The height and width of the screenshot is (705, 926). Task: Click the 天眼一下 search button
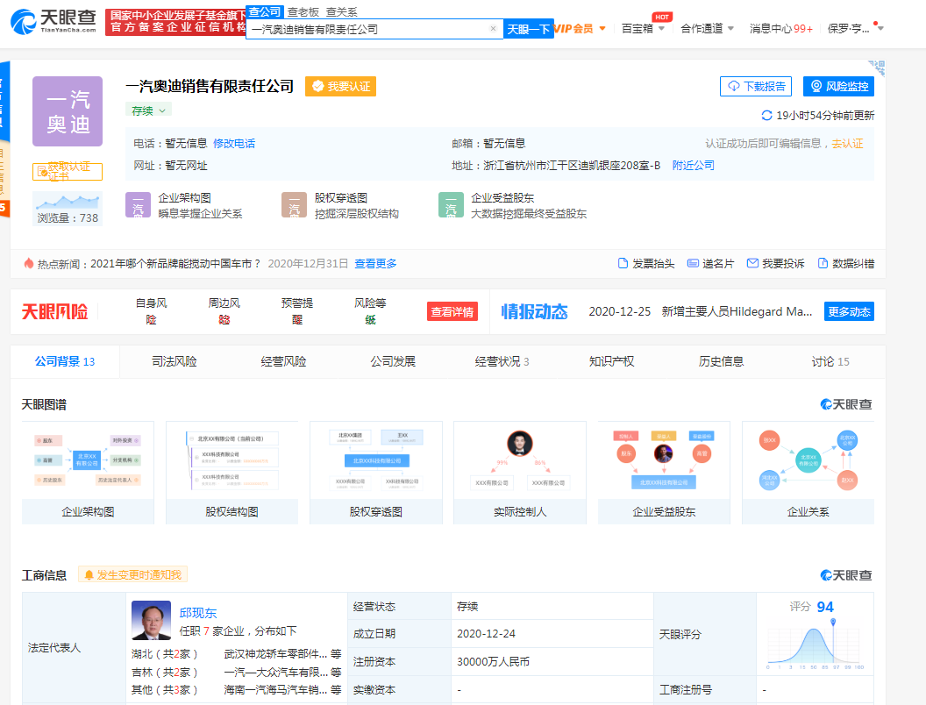(529, 29)
